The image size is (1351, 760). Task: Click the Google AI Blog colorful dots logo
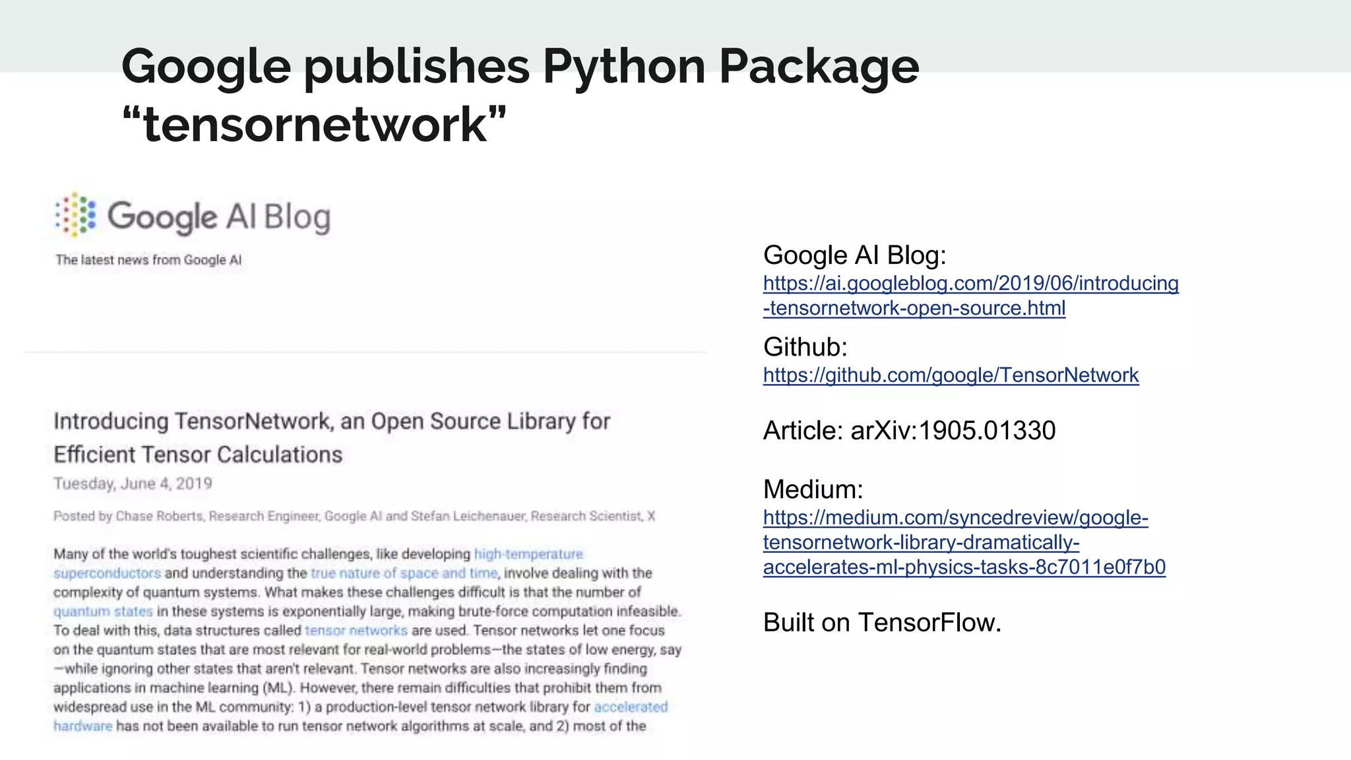76,215
